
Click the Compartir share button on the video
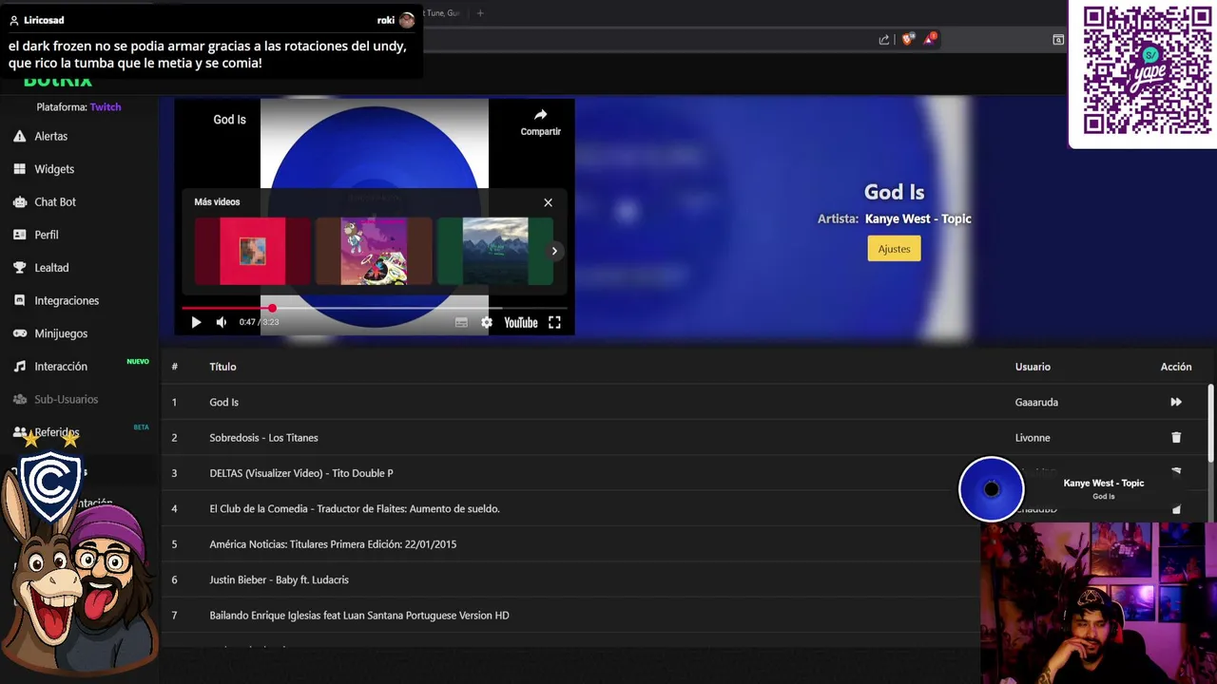pos(540,122)
